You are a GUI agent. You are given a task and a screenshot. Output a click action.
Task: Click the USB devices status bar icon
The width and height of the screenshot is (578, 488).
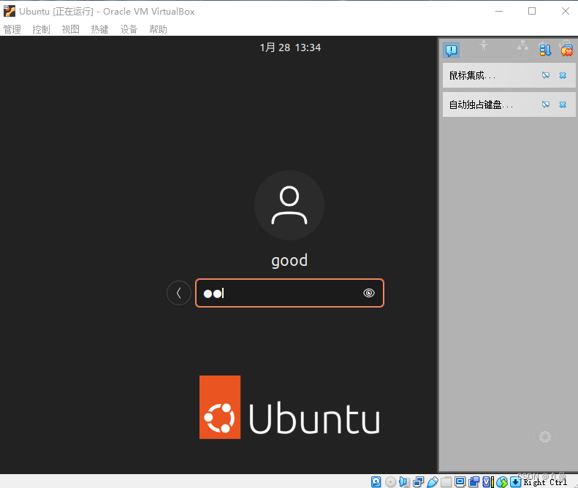click(x=432, y=481)
